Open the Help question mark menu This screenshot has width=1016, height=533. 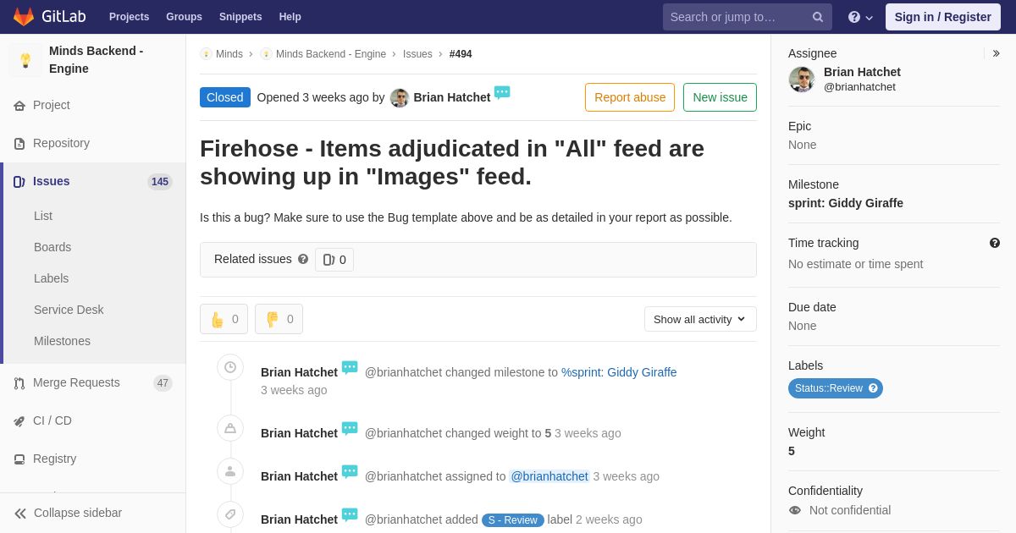860,17
